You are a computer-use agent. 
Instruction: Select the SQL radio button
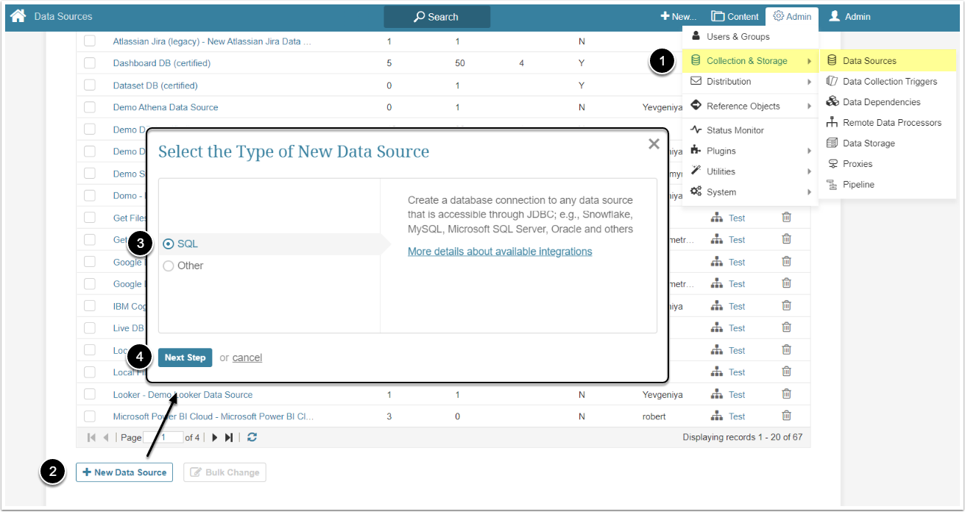169,243
